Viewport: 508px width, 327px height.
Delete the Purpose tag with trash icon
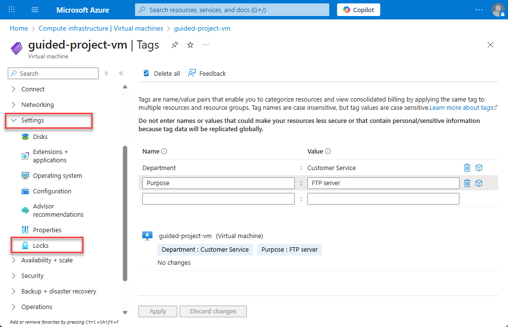467,183
